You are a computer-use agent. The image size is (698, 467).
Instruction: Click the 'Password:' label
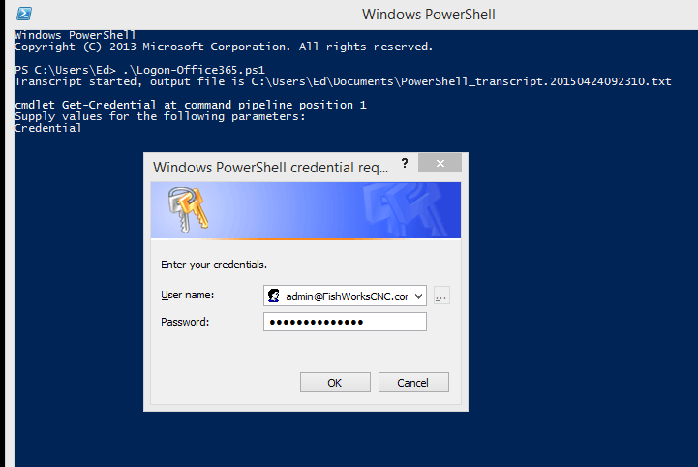[185, 322]
